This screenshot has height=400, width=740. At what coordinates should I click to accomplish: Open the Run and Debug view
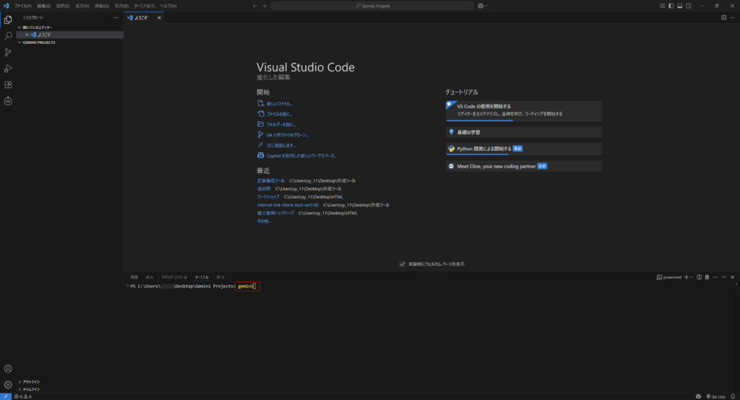(8, 69)
